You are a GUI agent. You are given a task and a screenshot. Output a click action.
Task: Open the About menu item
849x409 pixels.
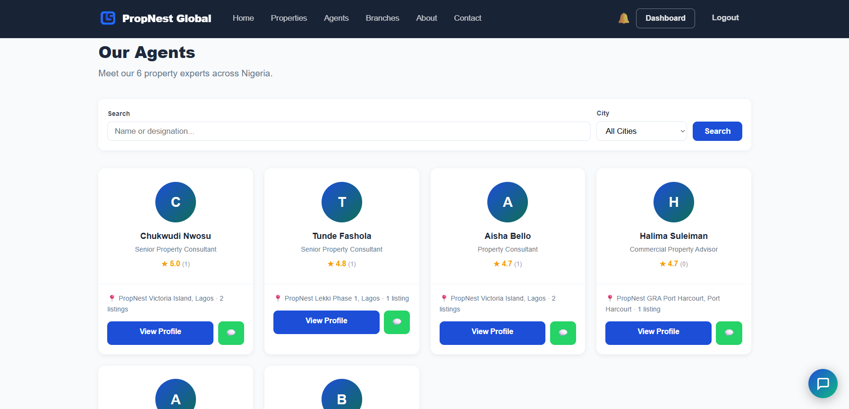point(426,18)
